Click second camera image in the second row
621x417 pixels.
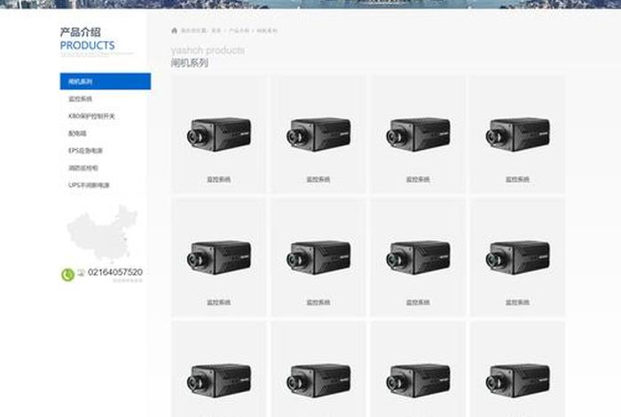[x=318, y=256]
